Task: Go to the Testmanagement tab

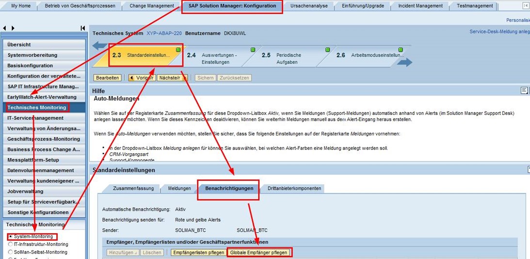Action: (x=475, y=6)
